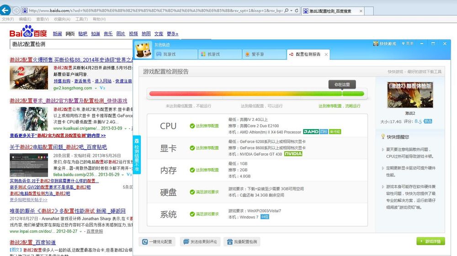
Task: Click the green check in CPU row
Action: [x=192, y=126]
